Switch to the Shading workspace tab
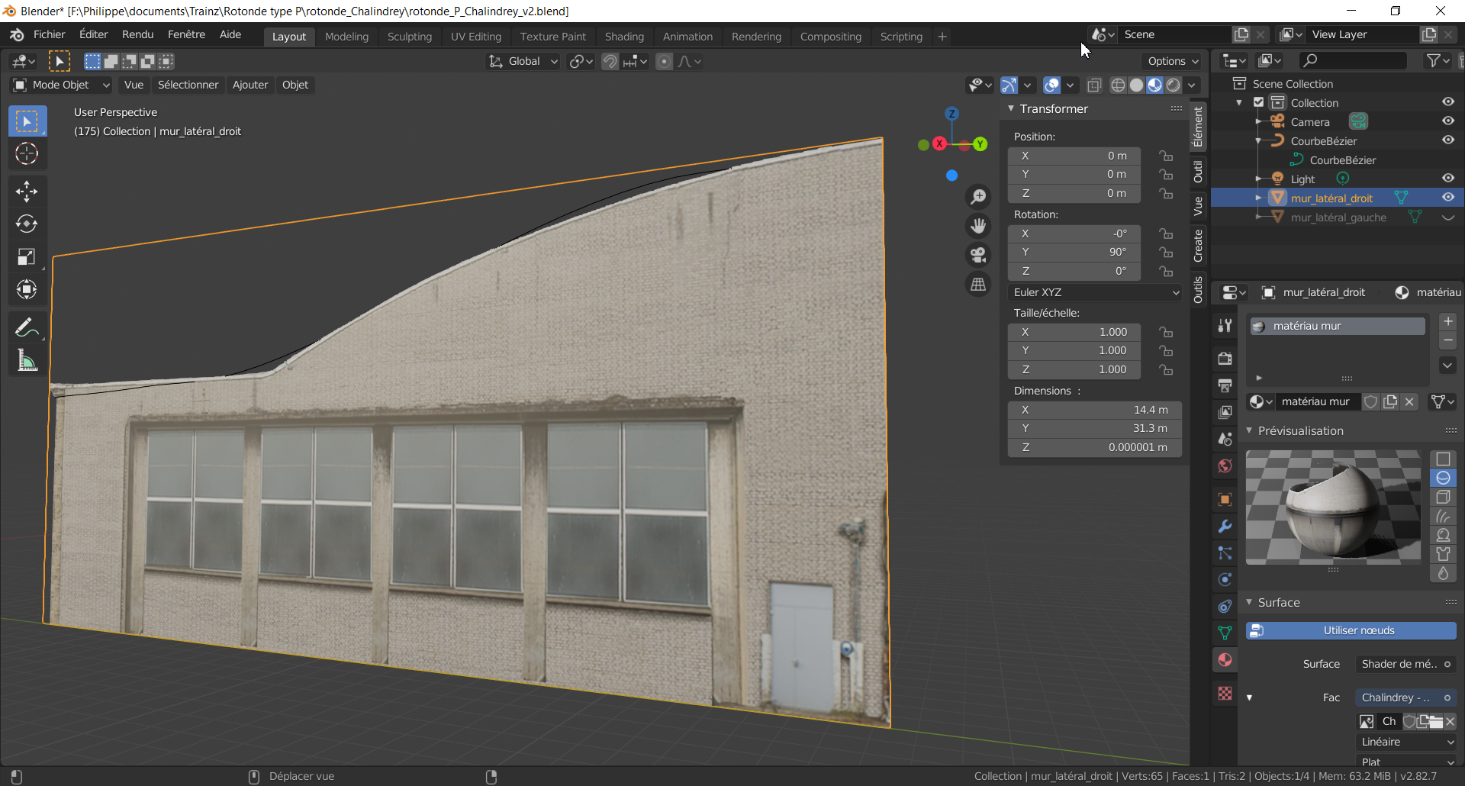This screenshot has height=786, width=1465. pyautogui.click(x=623, y=37)
